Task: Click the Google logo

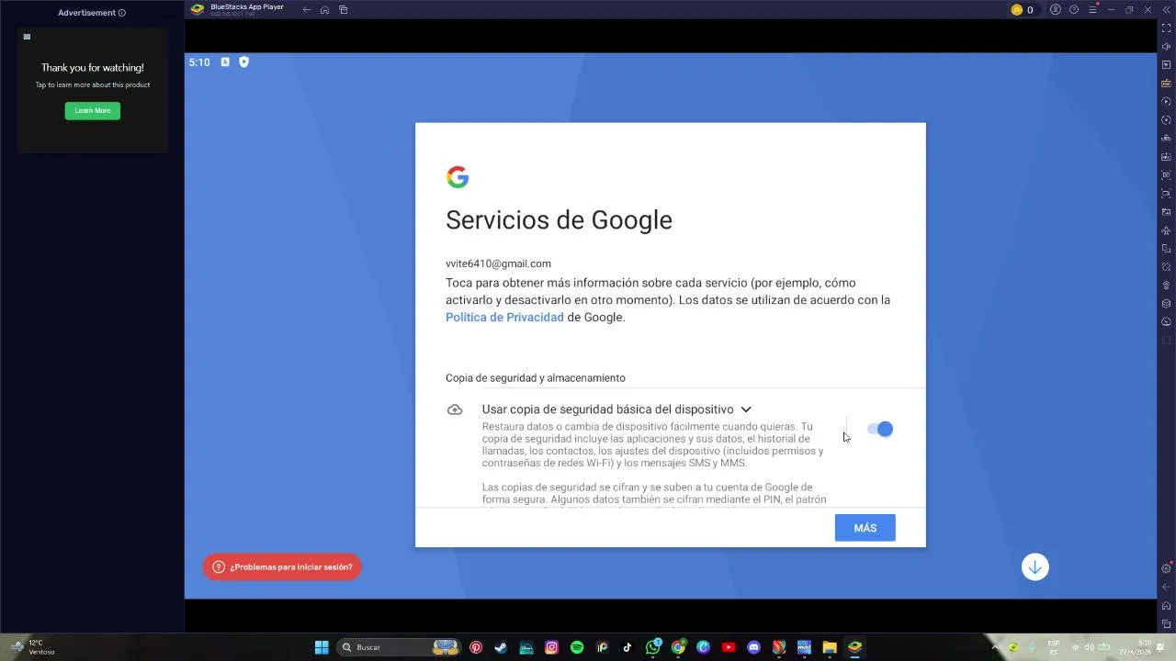Action: [x=458, y=177]
